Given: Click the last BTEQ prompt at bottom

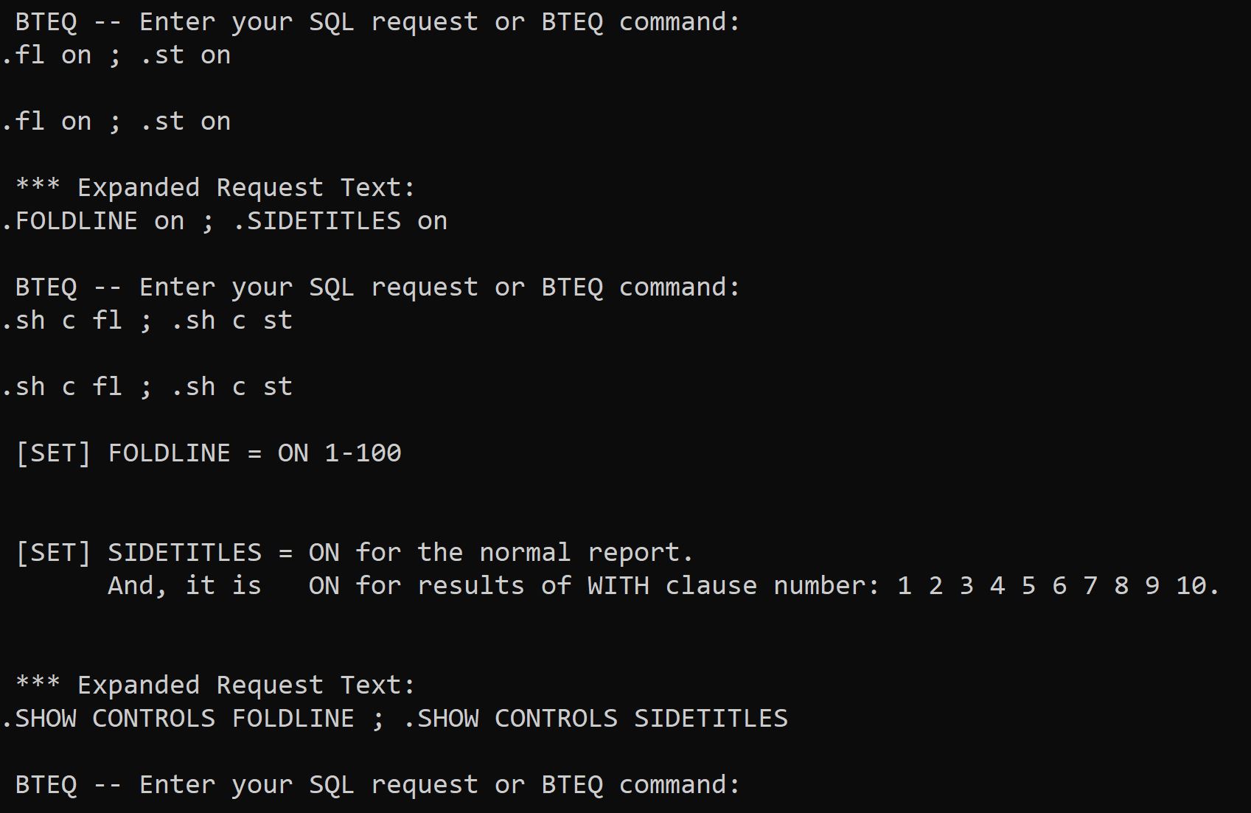Looking at the screenshot, I should [377, 785].
